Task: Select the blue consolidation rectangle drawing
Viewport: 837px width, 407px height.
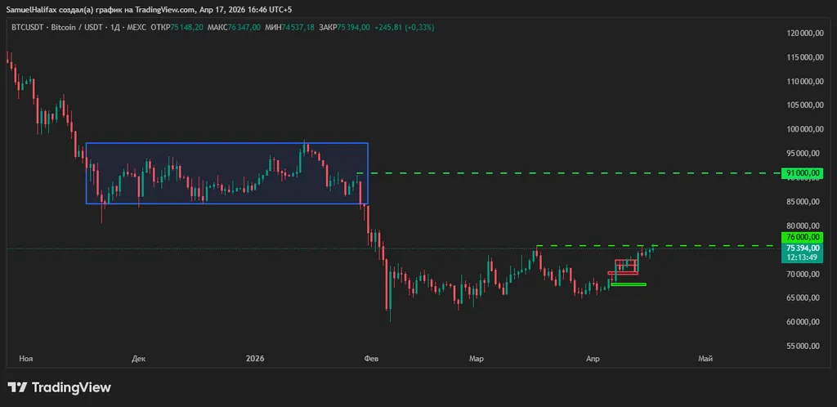Action: pos(226,144)
